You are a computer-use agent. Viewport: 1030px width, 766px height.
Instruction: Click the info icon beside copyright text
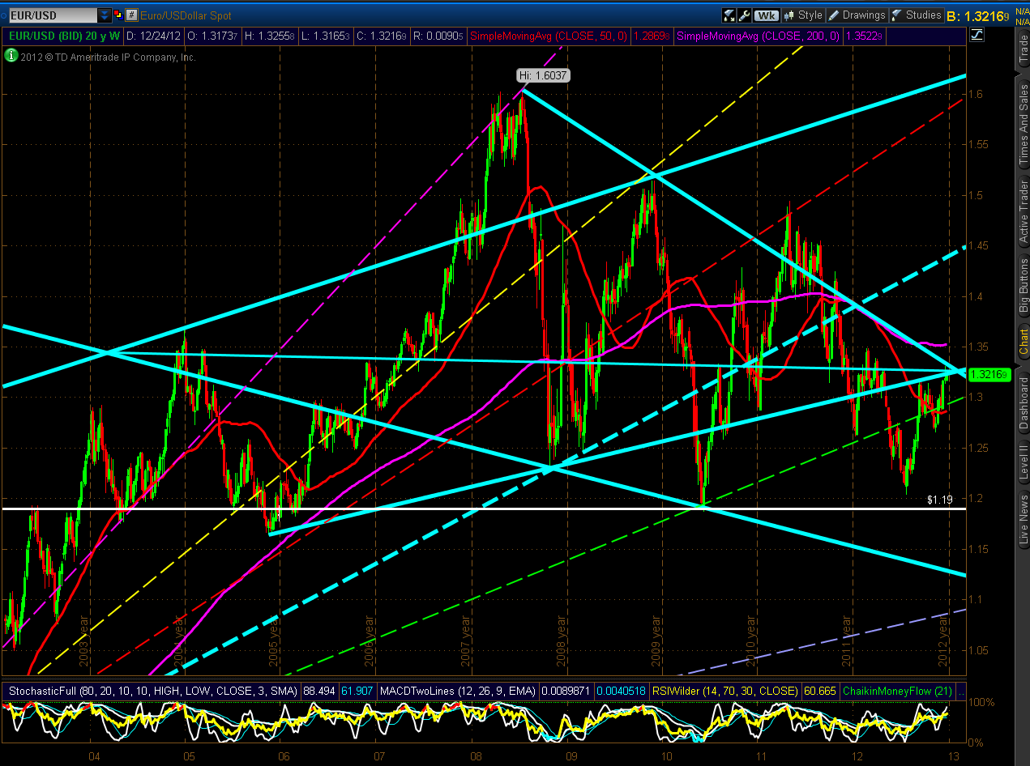click(11, 56)
